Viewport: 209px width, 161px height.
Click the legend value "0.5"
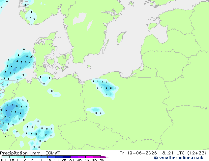pyautogui.click(x=12, y=160)
